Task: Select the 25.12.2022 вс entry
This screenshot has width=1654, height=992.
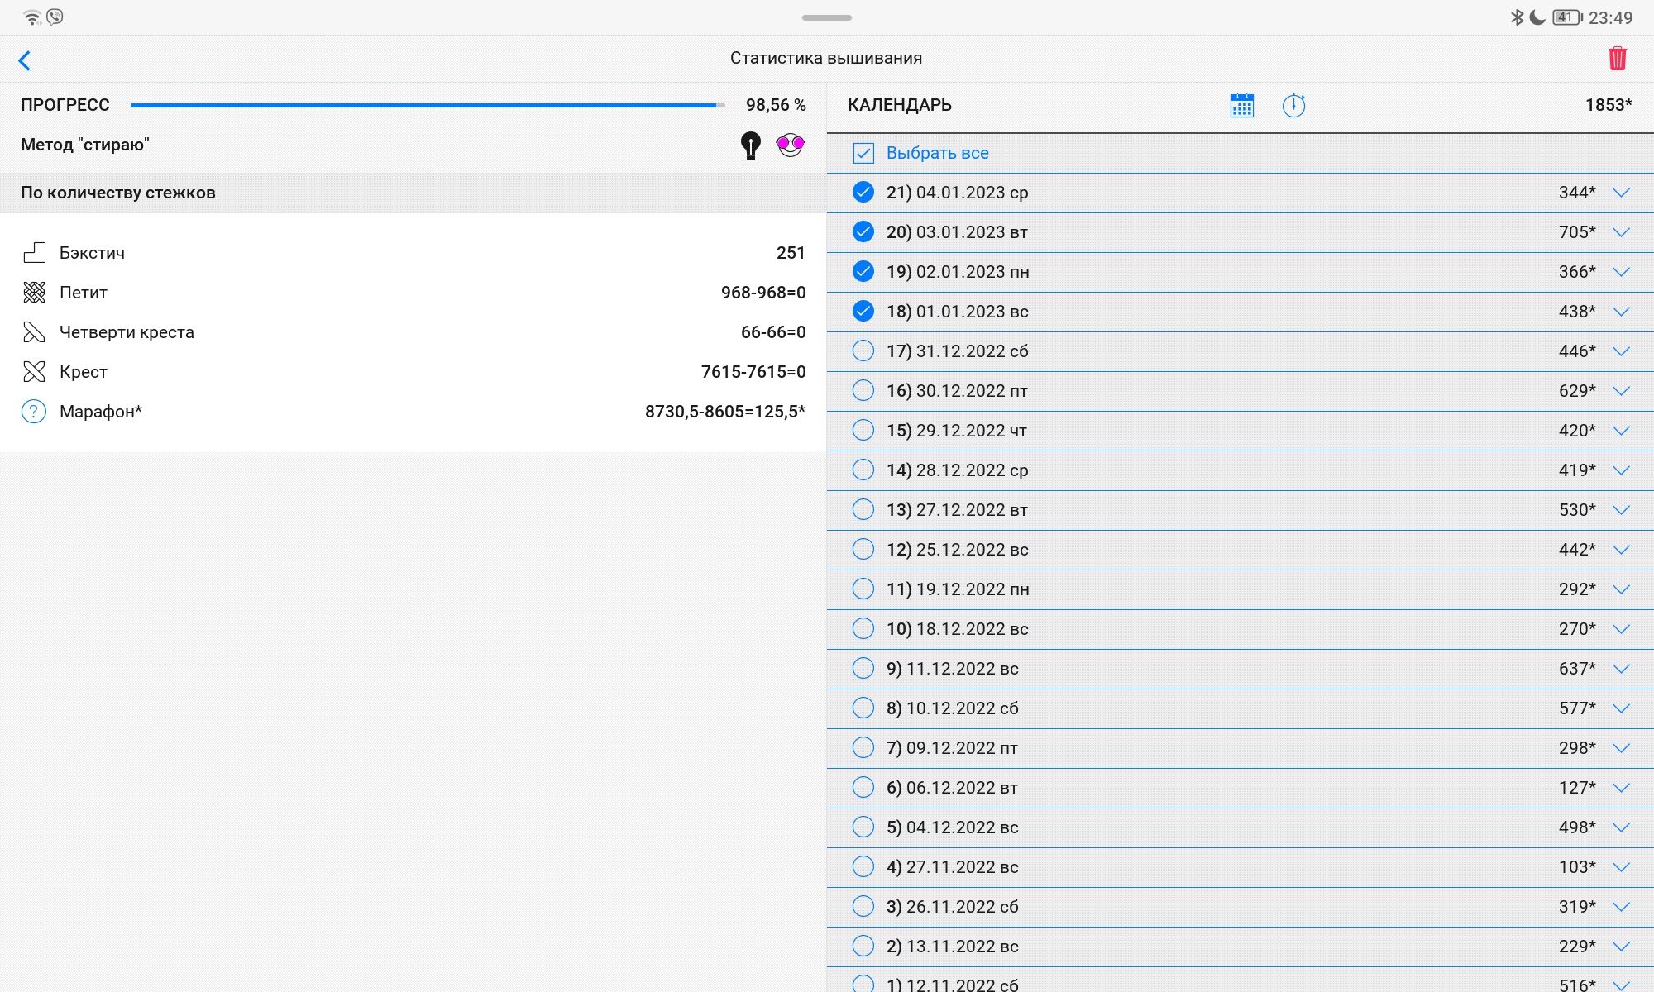Action: click(863, 550)
